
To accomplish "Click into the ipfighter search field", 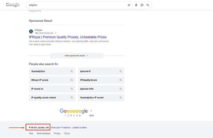I will 77,5.
